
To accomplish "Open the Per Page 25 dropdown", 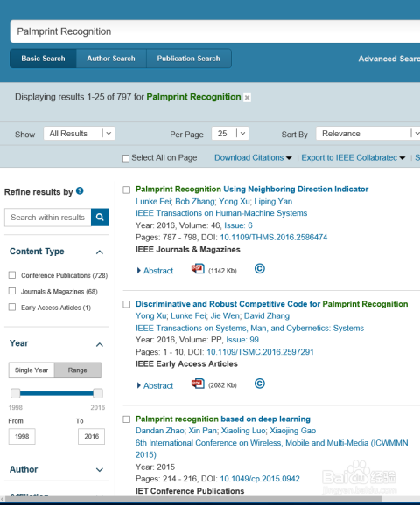I will coord(230,134).
